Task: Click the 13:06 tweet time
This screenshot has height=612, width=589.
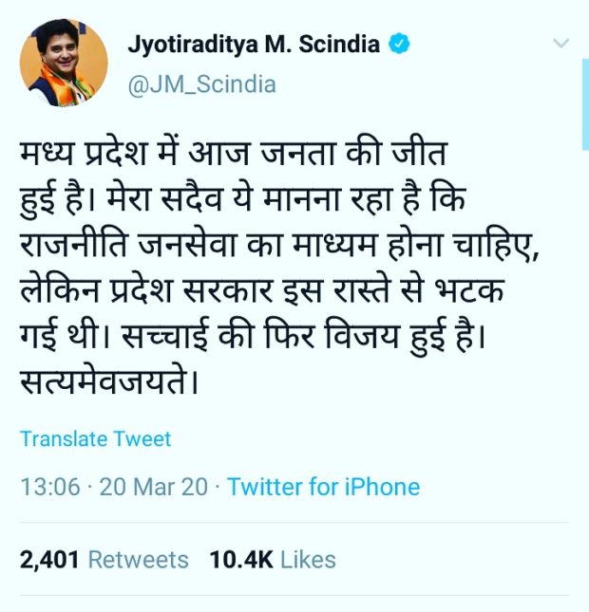Action: (x=50, y=487)
